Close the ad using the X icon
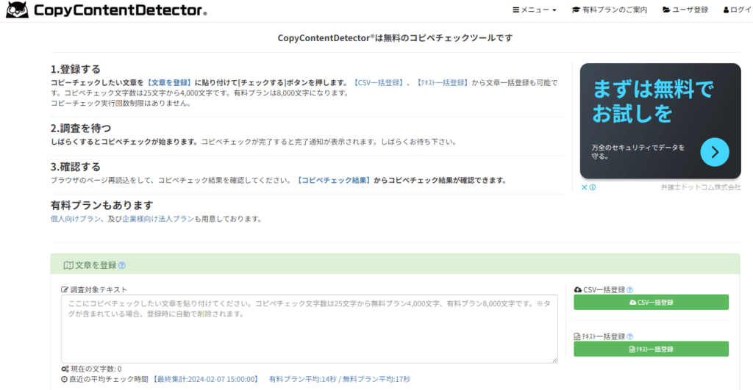This screenshot has height=390, width=753. (584, 187)
